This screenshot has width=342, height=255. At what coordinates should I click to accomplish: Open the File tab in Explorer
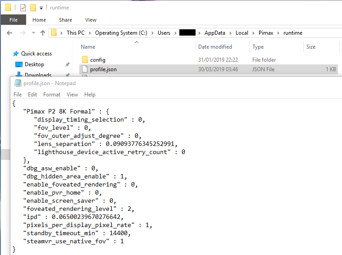pyautogui.click(x=14, y=20)
